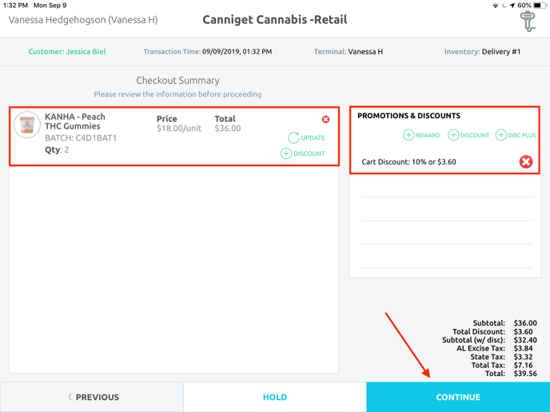Update the KANHA Peach Gummies quantity

pyautogui.click(x=306, y=137)
